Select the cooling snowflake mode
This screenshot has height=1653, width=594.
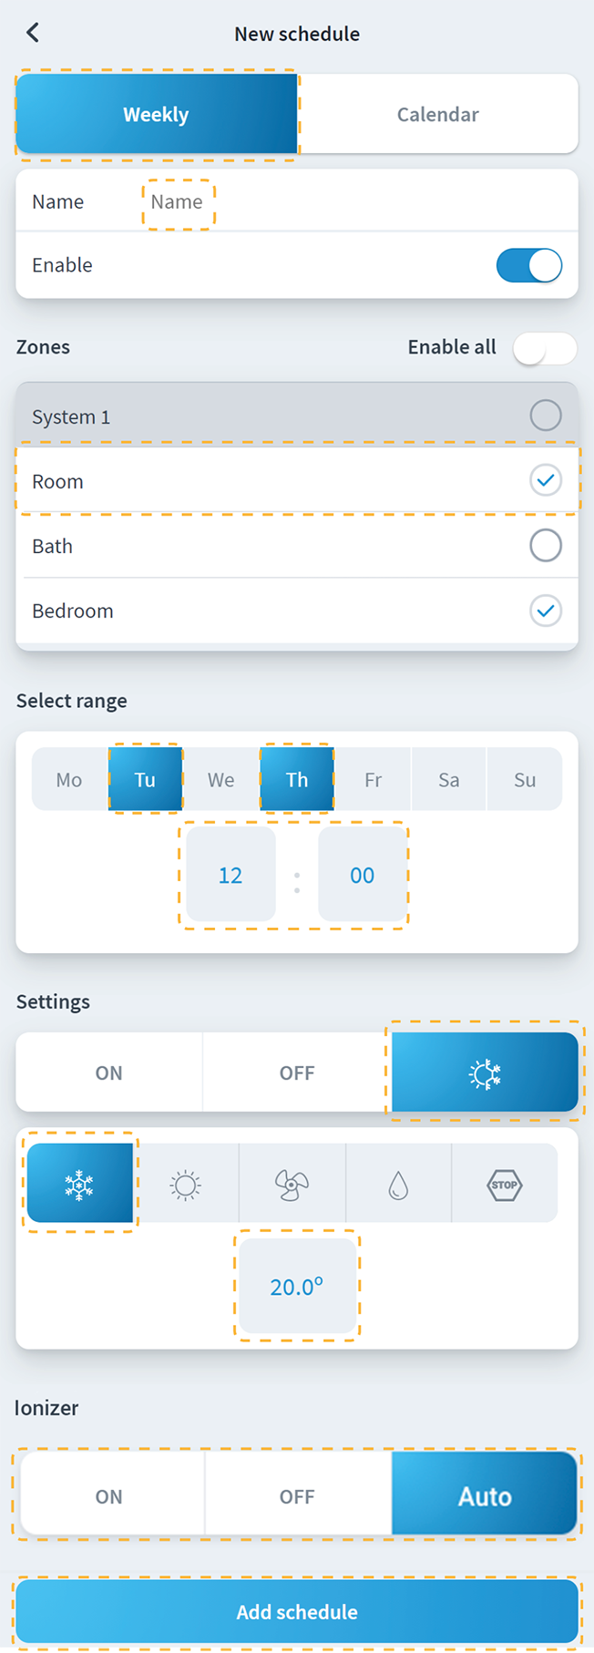(x=80, y=1184)
